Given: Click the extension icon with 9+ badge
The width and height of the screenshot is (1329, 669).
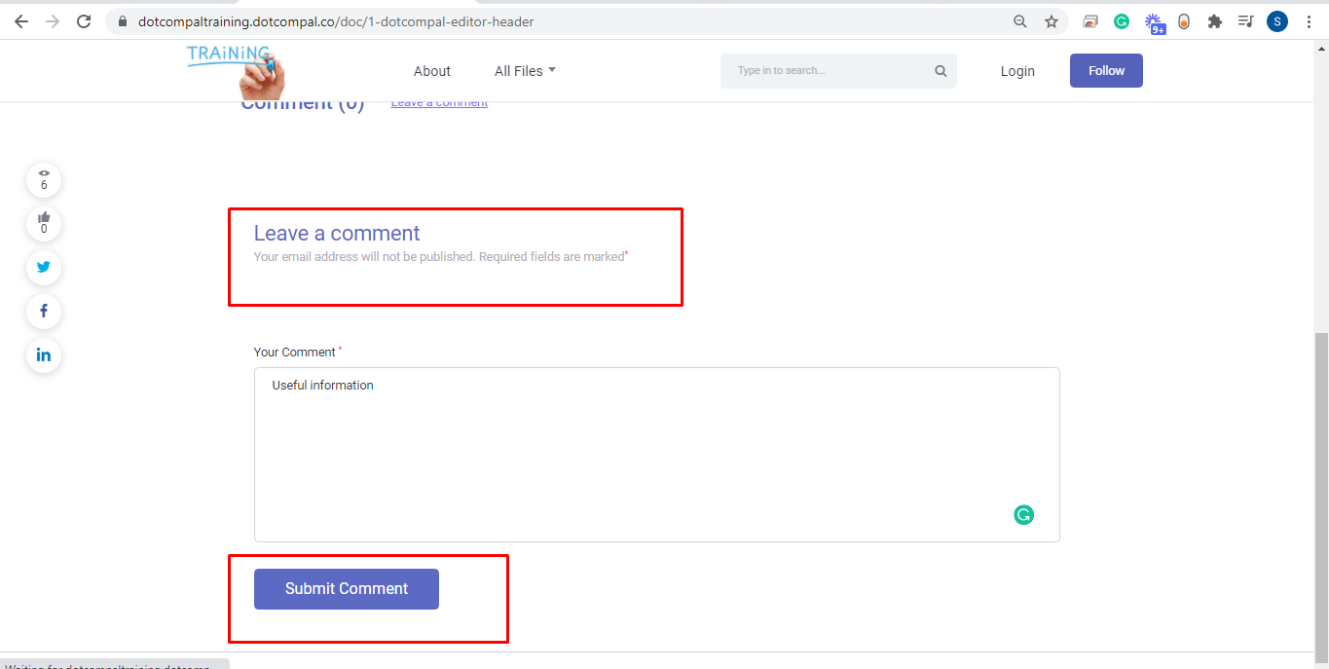Looking at the screenshot, I should (x=1155, y=23).
